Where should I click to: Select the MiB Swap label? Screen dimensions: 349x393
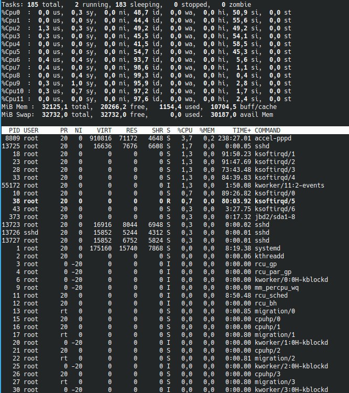point(18,115)
